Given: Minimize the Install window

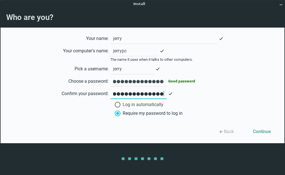Looking at the screenshot, I should (281, 5).
